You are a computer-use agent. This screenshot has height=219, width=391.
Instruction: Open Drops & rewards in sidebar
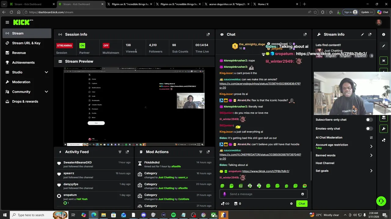pos(27,101)
